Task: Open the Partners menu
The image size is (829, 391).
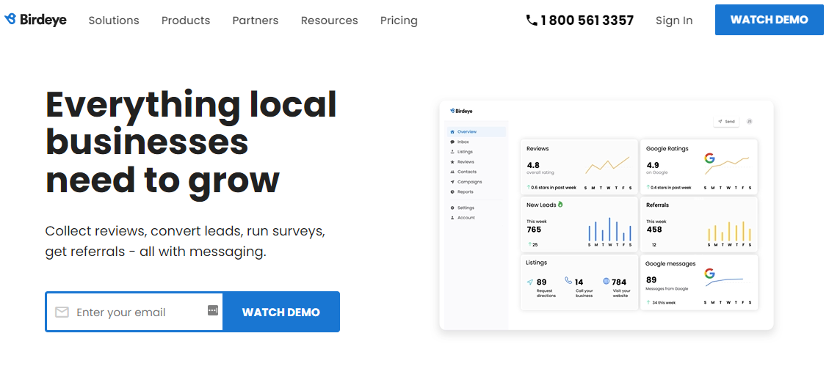Action: pos(256,21)
